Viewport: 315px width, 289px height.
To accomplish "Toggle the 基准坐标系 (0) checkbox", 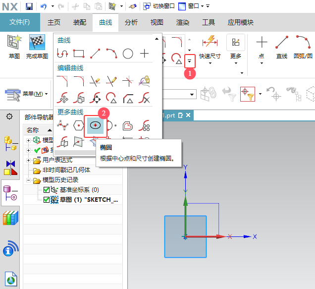I will click(x=47, y=190).
